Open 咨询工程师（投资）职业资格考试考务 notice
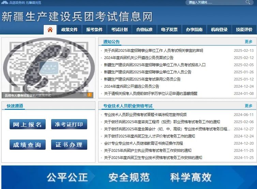The height and width of the screenshot is (189, 257). point(162,122)
